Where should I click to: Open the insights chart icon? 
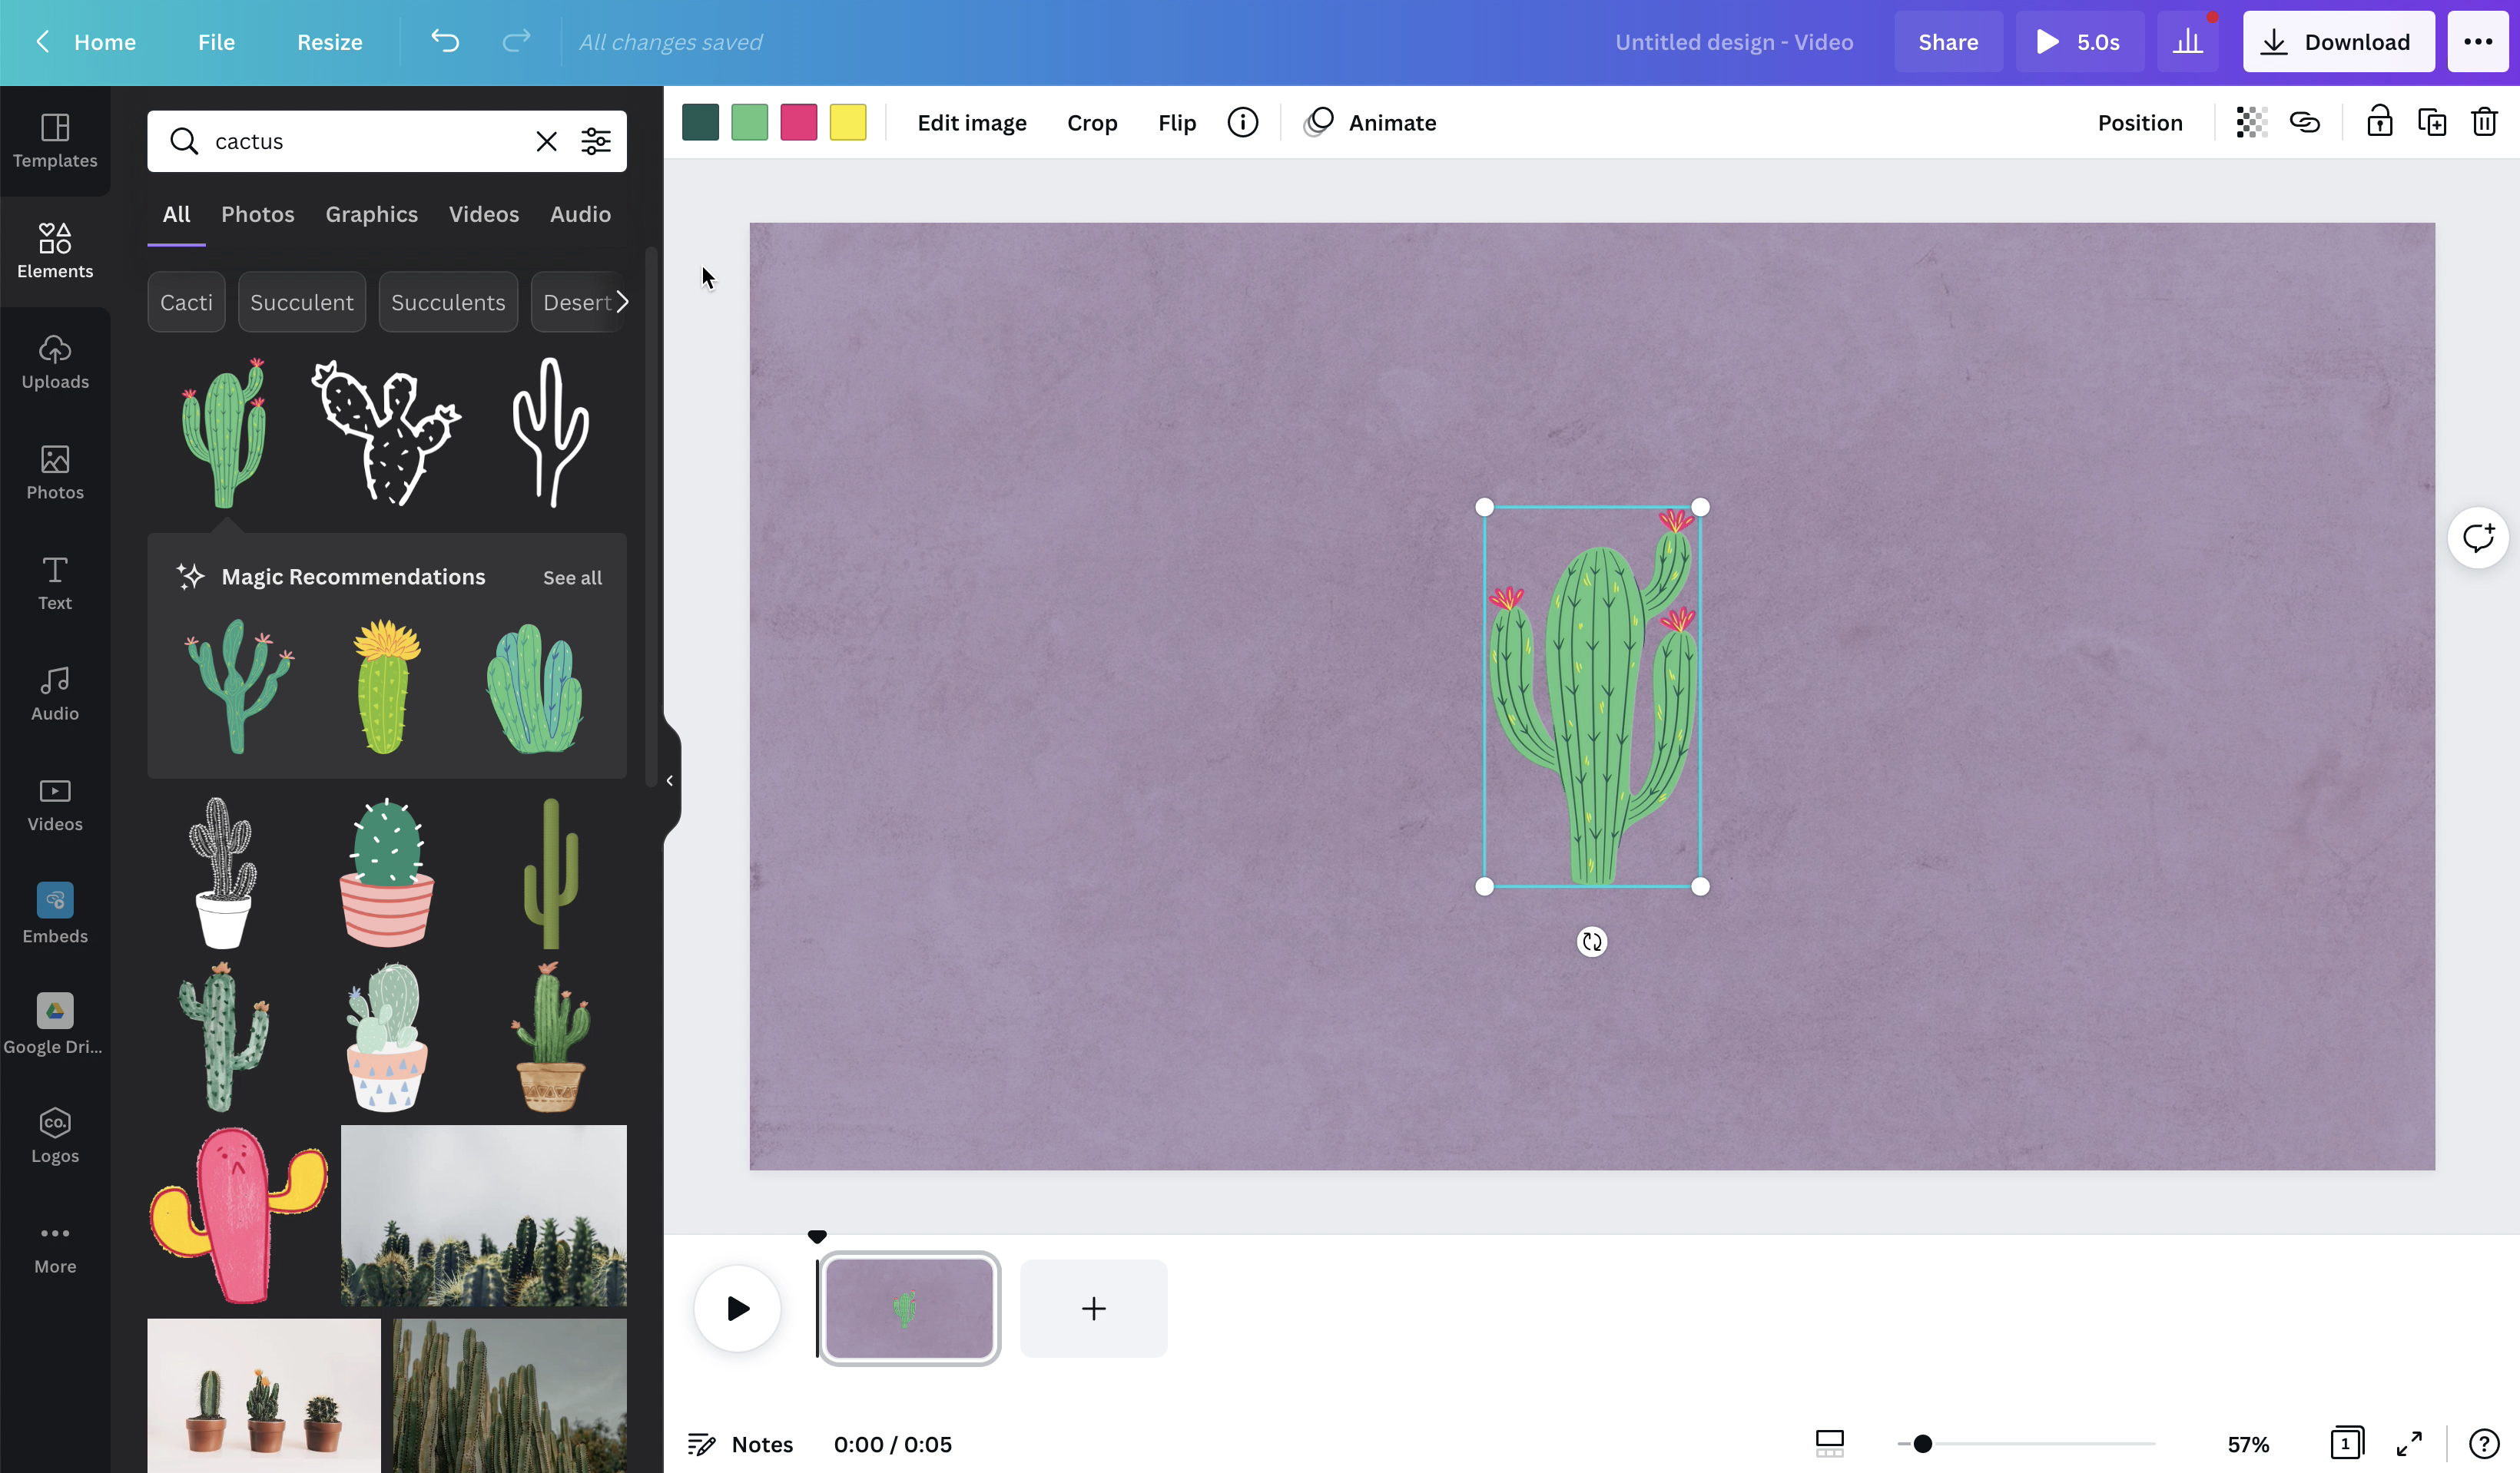[x=2187, y=42]
